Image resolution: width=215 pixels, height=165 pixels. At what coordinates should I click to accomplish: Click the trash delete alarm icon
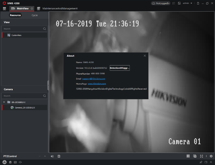point(10,162)
